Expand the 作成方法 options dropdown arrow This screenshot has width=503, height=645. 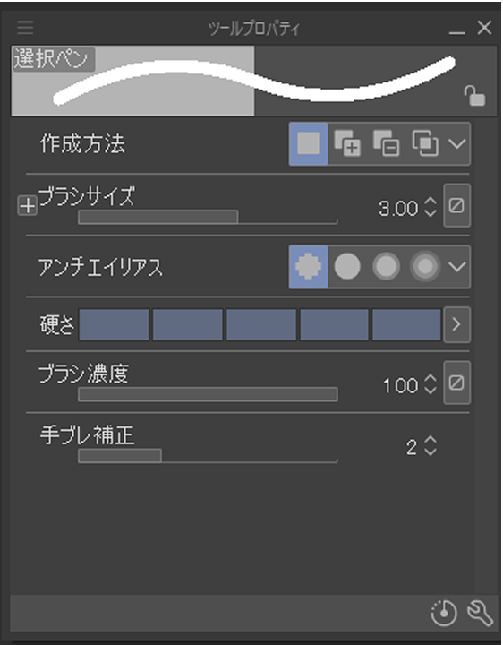pos(457,143)
